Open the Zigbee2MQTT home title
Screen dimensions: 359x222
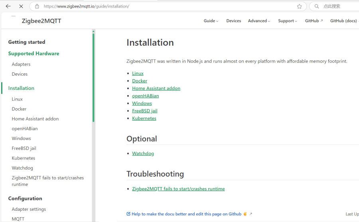click(x=41, y=21)
